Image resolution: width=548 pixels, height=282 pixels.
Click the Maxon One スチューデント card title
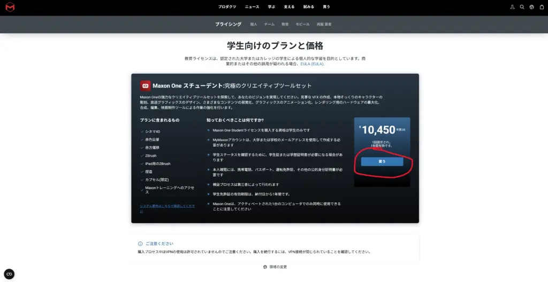coord(232,86)
